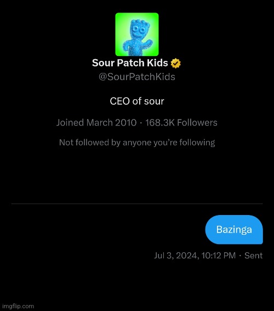This screenshot has width=274, height=311.
Task: Check the Sent delivery status label
Action: pos(253,256)
